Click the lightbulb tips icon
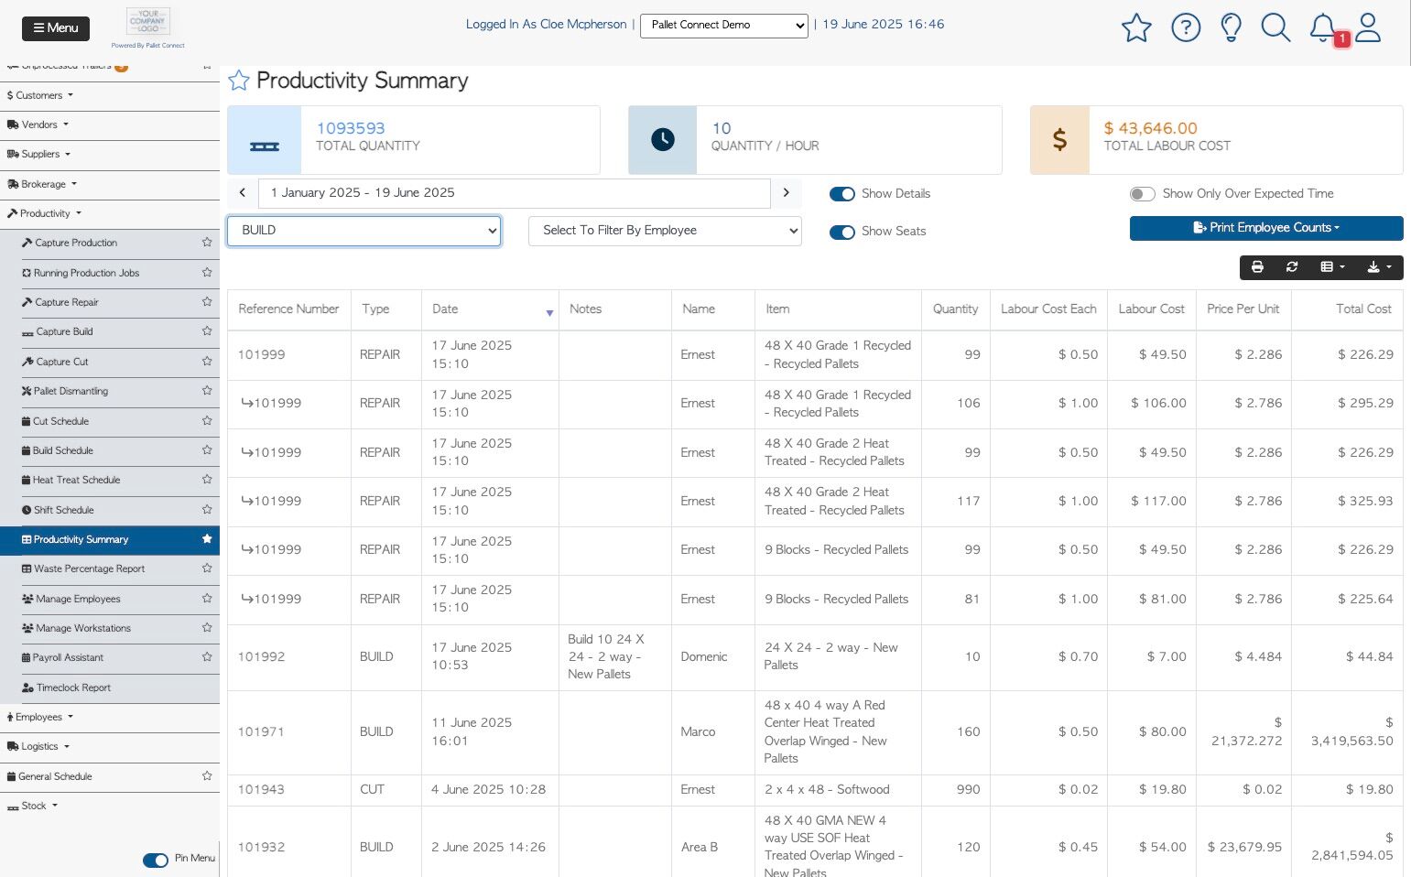This screenshot has height=877, width=1411. point(1231,27)
